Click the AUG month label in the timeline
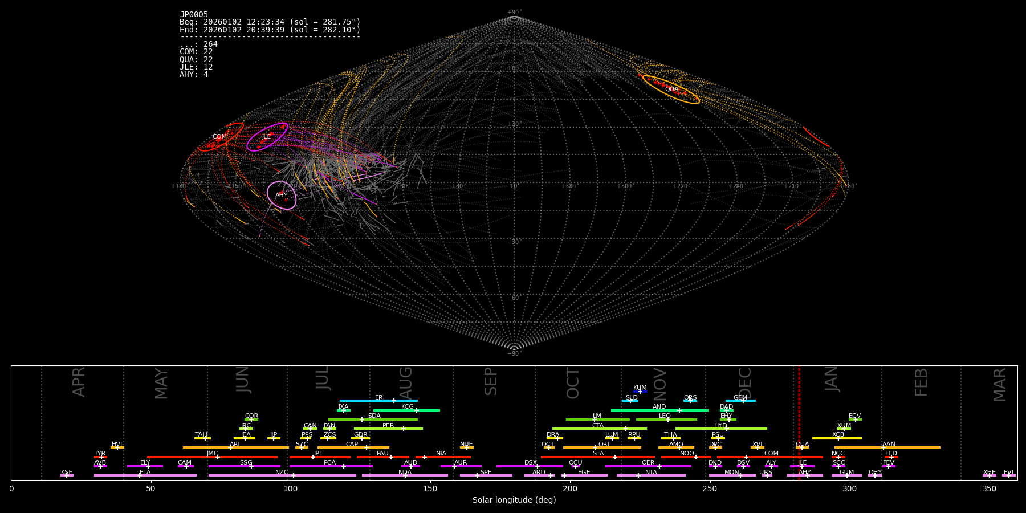 (x=405, y=382)
